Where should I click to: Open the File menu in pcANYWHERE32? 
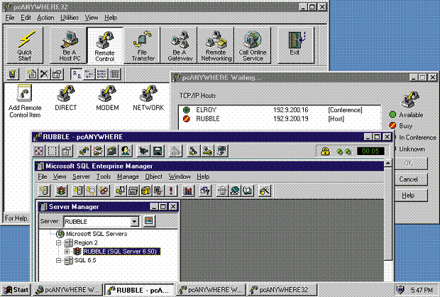(x=10, y=18)
